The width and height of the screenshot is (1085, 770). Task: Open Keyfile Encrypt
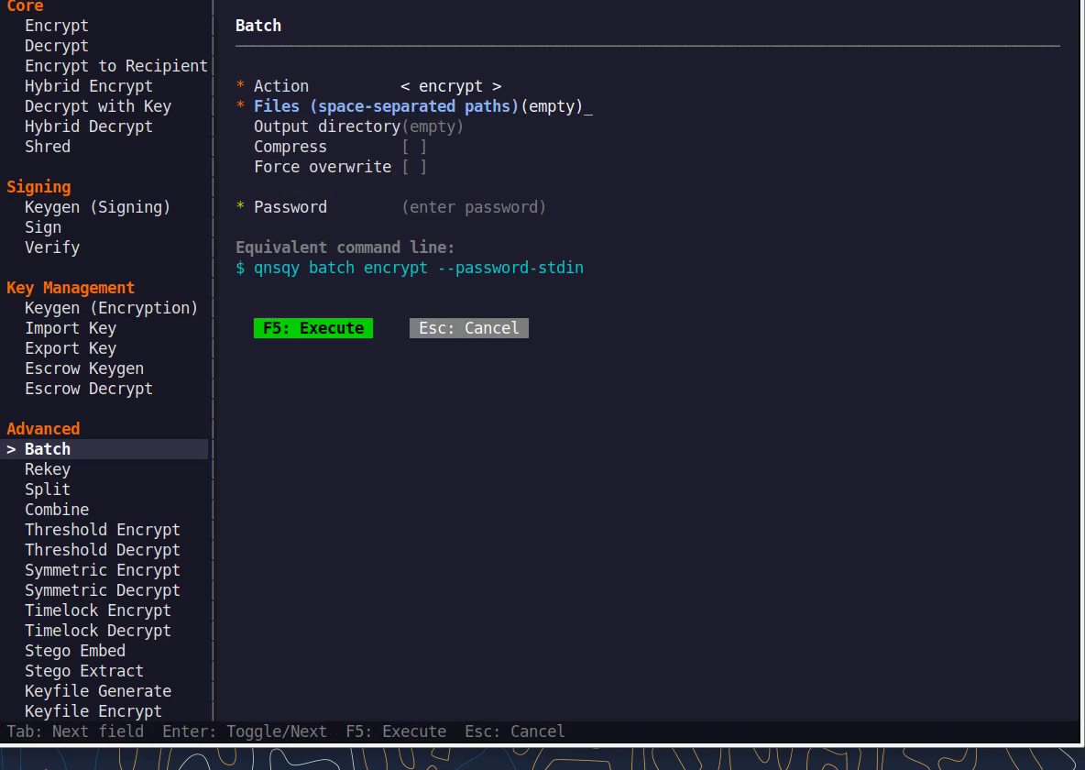pyautogui.click(x=93, y=710)
